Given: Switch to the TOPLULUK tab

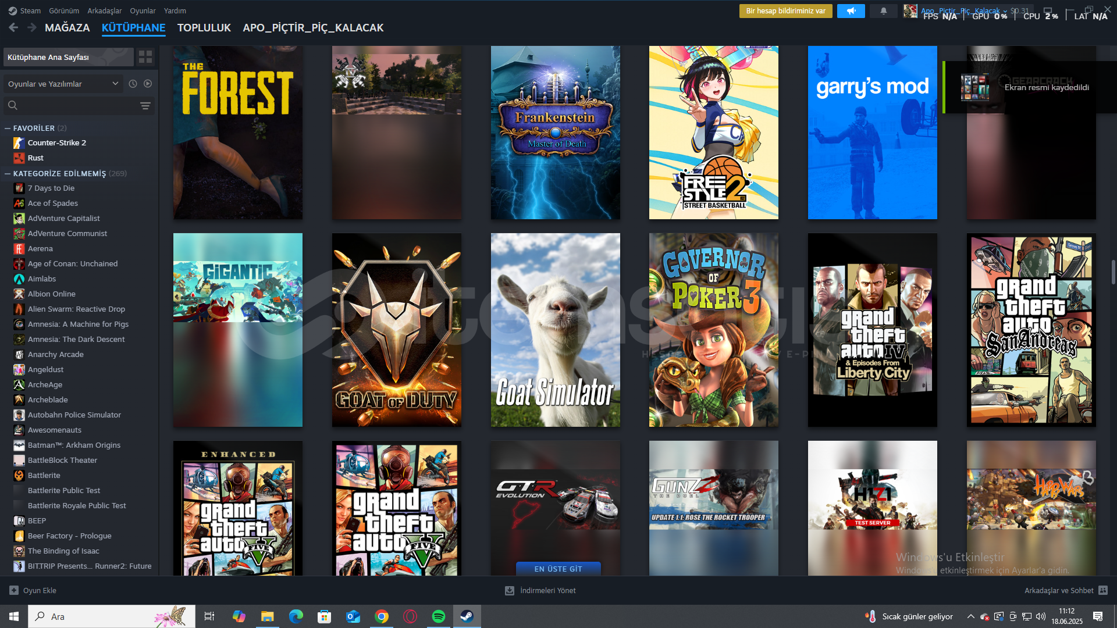Looking at the screenshot, I should point(204,28).
